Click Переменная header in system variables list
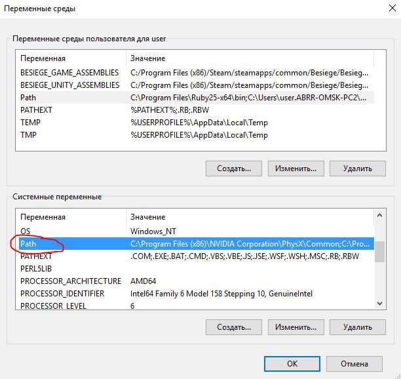This screenshot has height=379, width=401. [x=71, y=217]
